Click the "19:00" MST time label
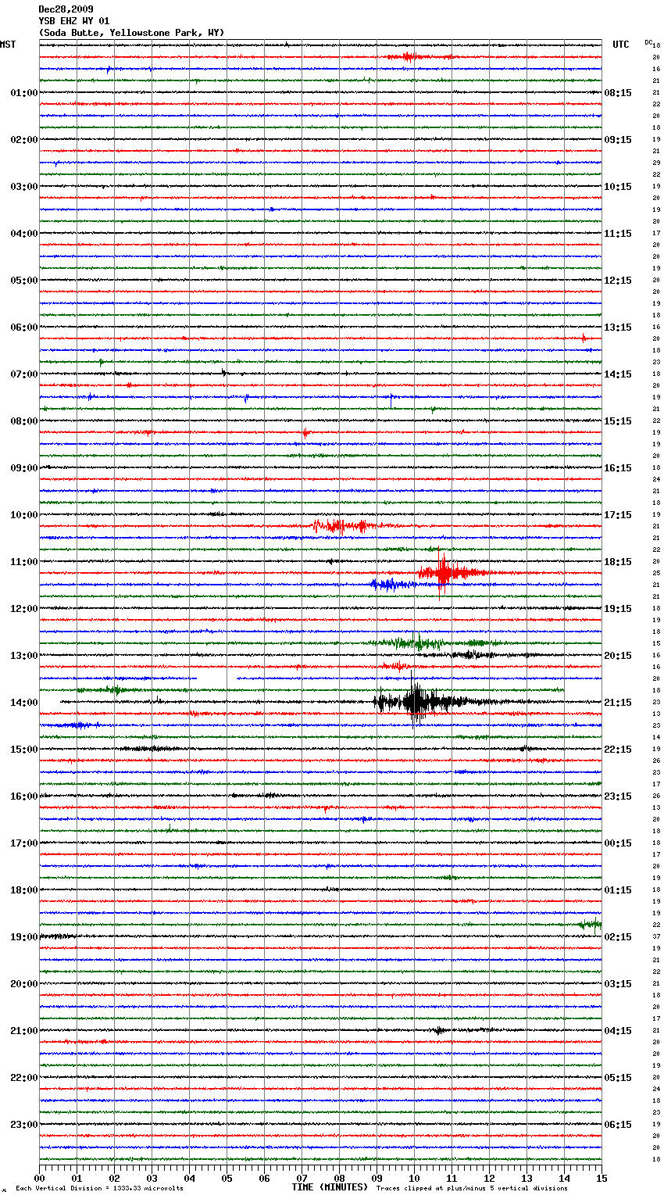This screenshot has height=1199, width=664. pyautogui.click(x=24, y=937)
